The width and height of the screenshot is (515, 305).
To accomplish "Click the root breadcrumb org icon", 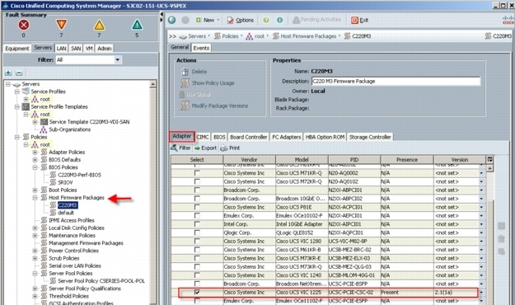I will (x=250, y=36).
